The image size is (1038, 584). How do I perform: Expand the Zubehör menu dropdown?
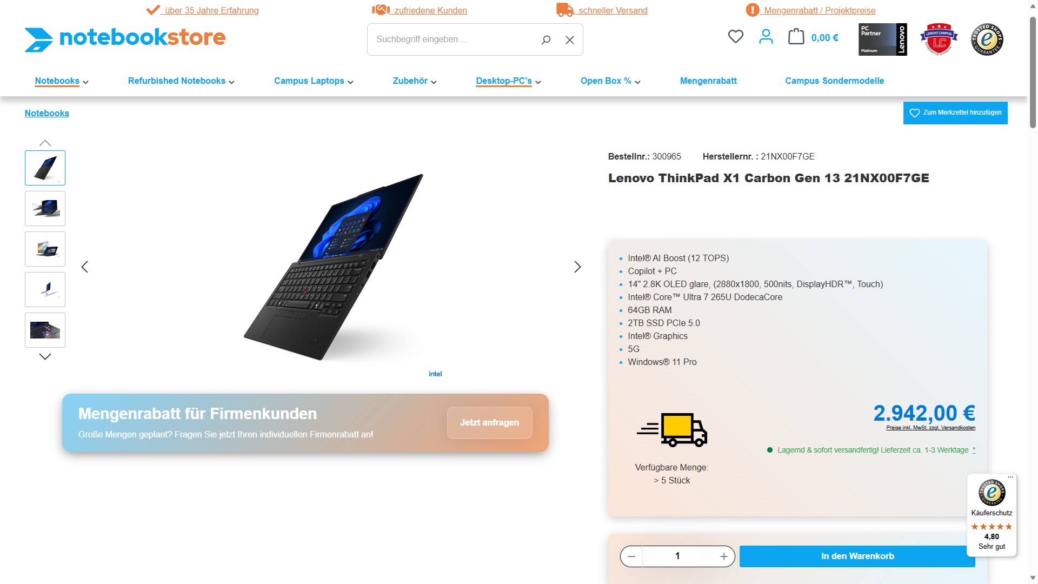coord(415,81)
